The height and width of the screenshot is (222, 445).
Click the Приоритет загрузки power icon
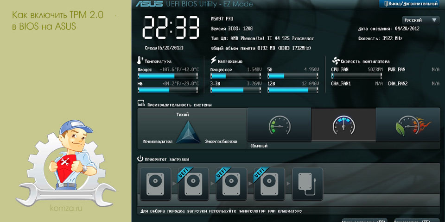pyautogui.click(x=140, y=159)
